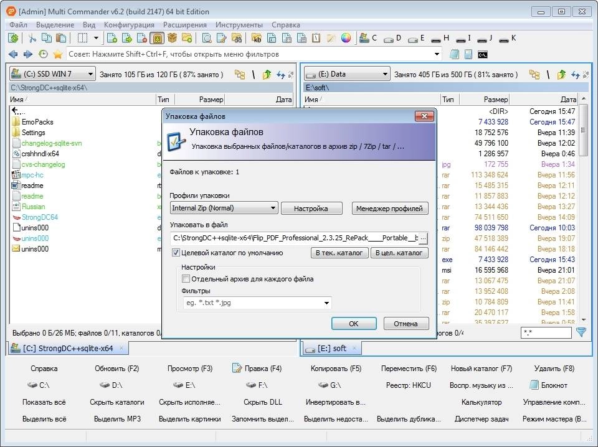598x447 pixels.
Task: Select the EmoPacks folder in left panel
Action: 37,122
